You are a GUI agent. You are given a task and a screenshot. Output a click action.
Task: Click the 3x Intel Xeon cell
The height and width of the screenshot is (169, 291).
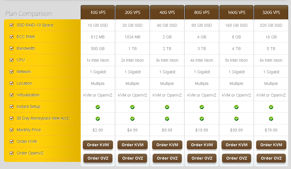coord(167,60)
